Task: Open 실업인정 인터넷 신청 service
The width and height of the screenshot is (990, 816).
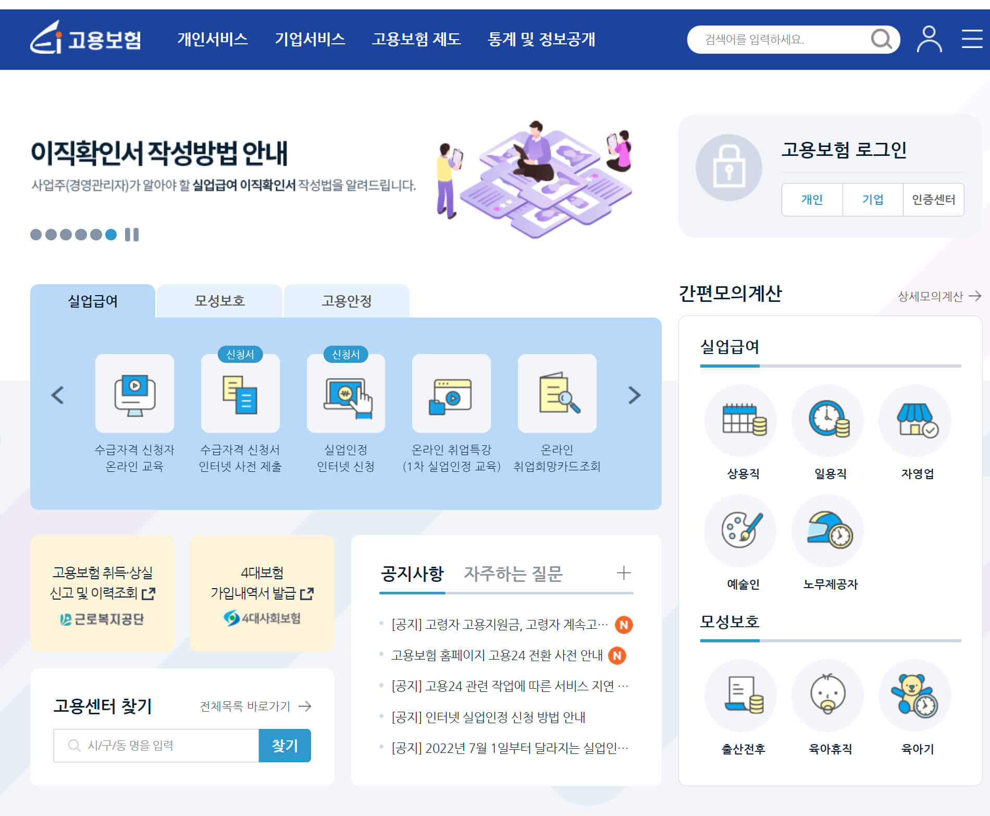Action: pos(345,394)
